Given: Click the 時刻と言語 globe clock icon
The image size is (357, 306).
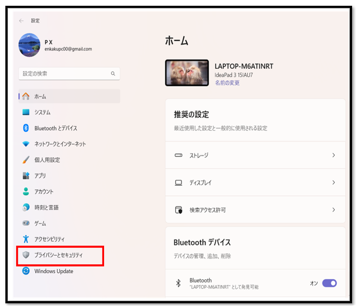Looking at the screenshot, I should click(26, 207).
